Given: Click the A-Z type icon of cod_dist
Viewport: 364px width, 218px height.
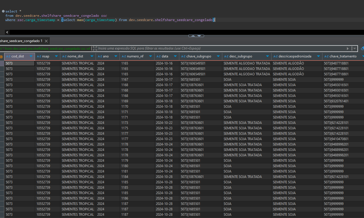Looking at the screenshot, I should 8,57.
